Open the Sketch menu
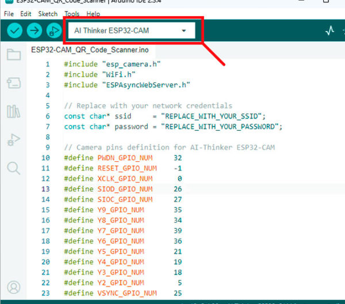The width and height of the screenshot is (345, 304). 48,13
